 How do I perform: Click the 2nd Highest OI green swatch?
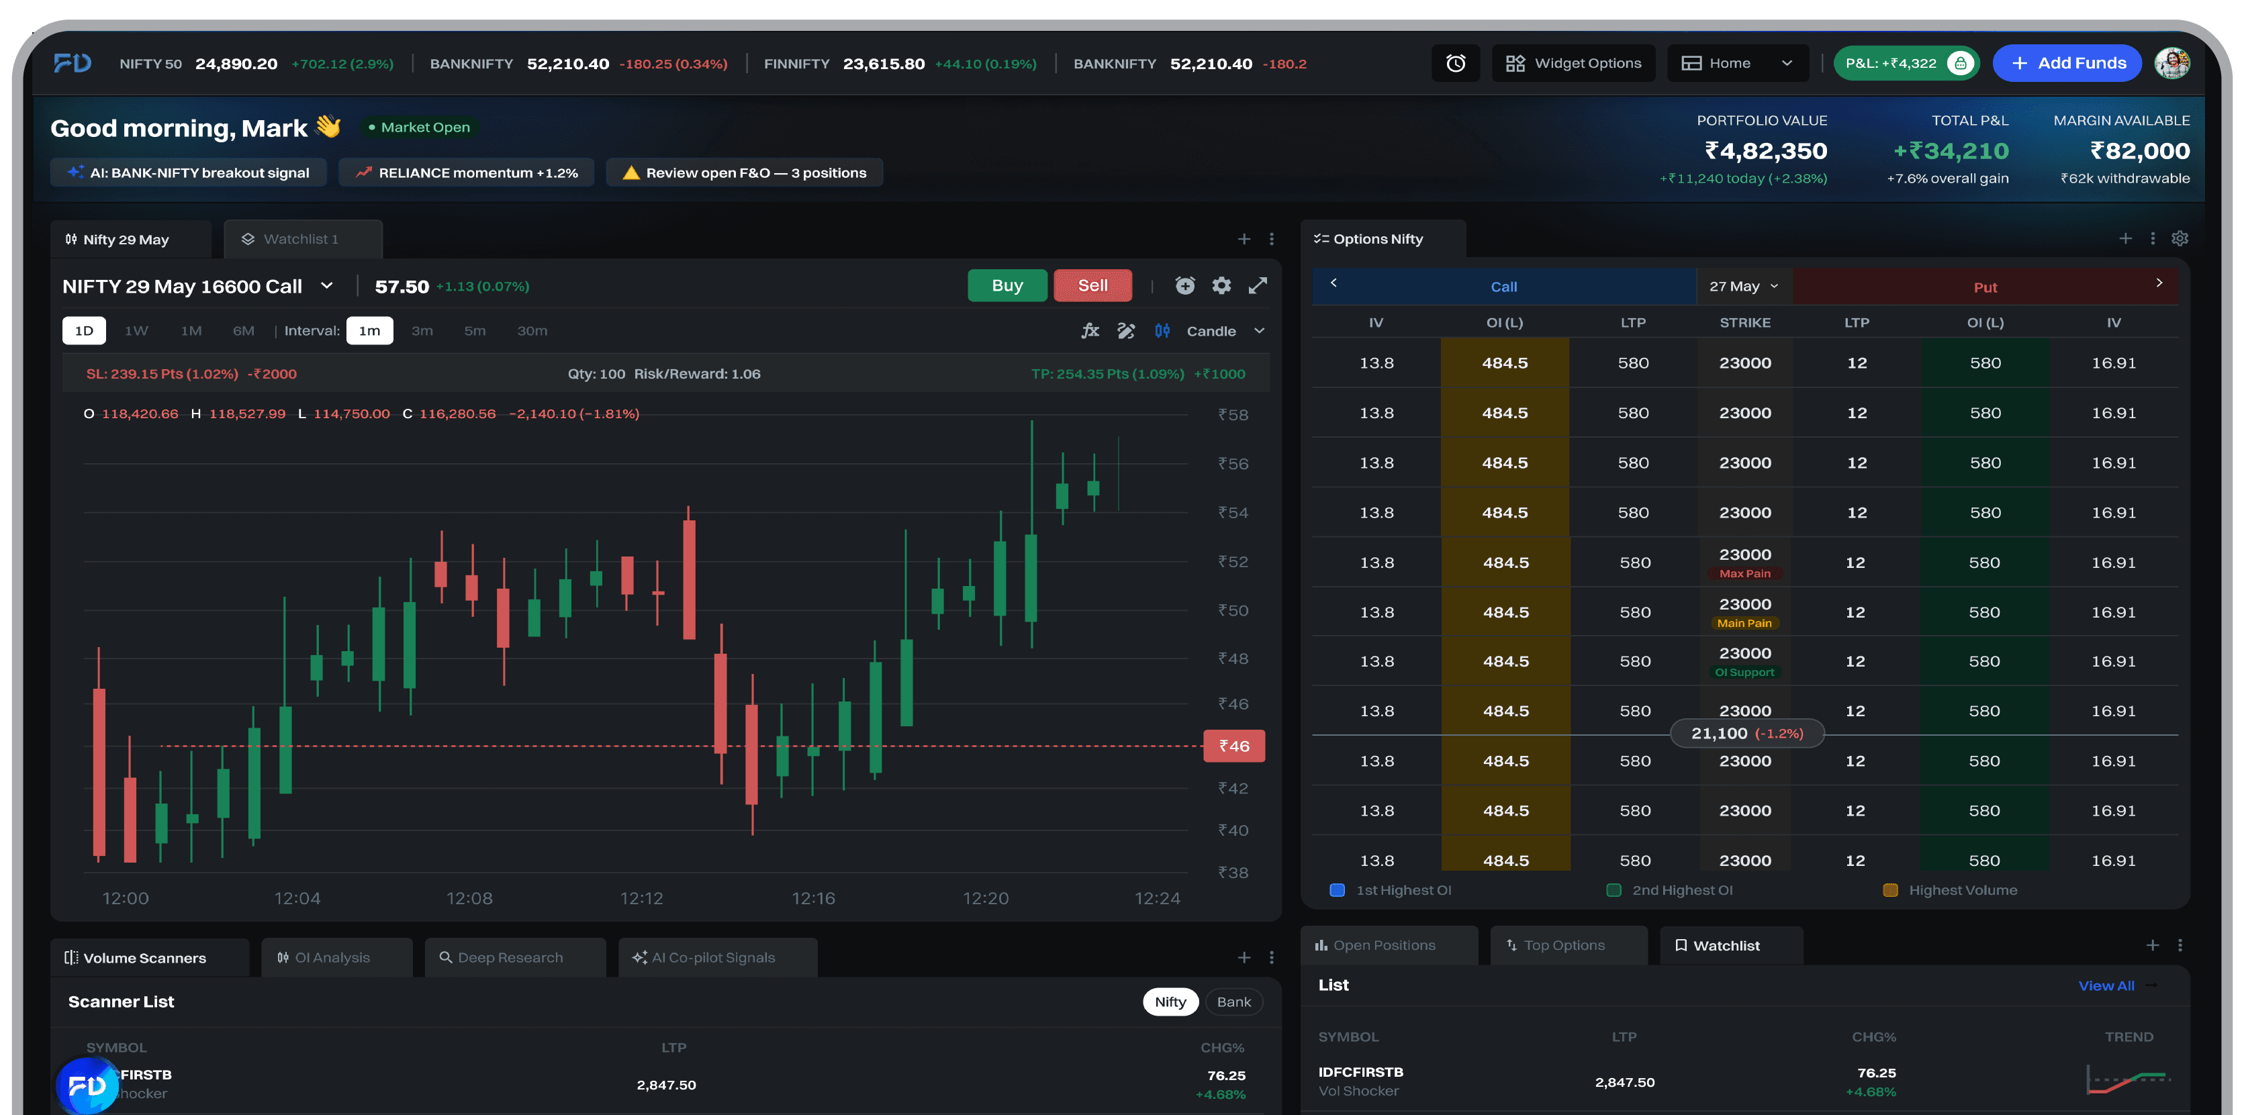point(1614,890)
